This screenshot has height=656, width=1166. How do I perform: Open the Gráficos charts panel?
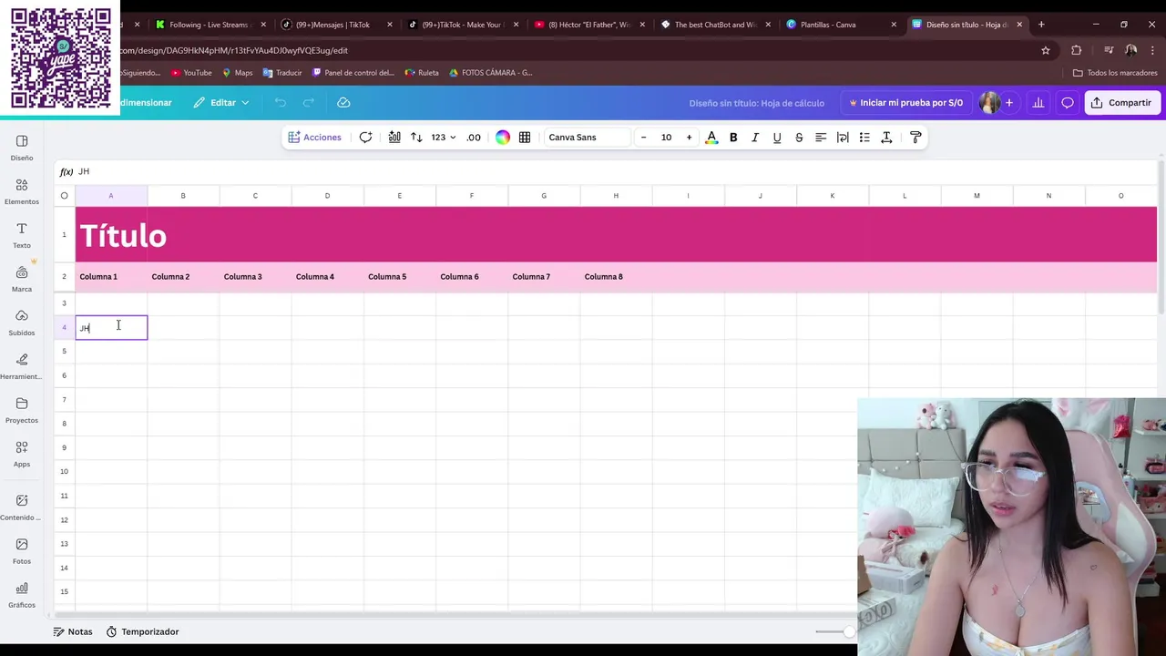[22, 595]
